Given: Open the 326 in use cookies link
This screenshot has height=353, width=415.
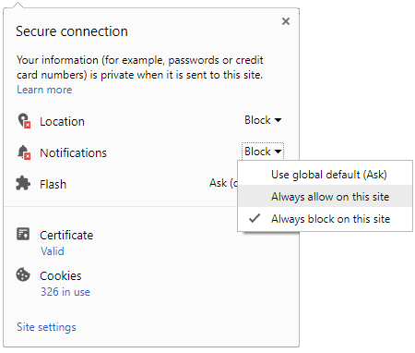Looking at the screenshot, I should [65, 292].
